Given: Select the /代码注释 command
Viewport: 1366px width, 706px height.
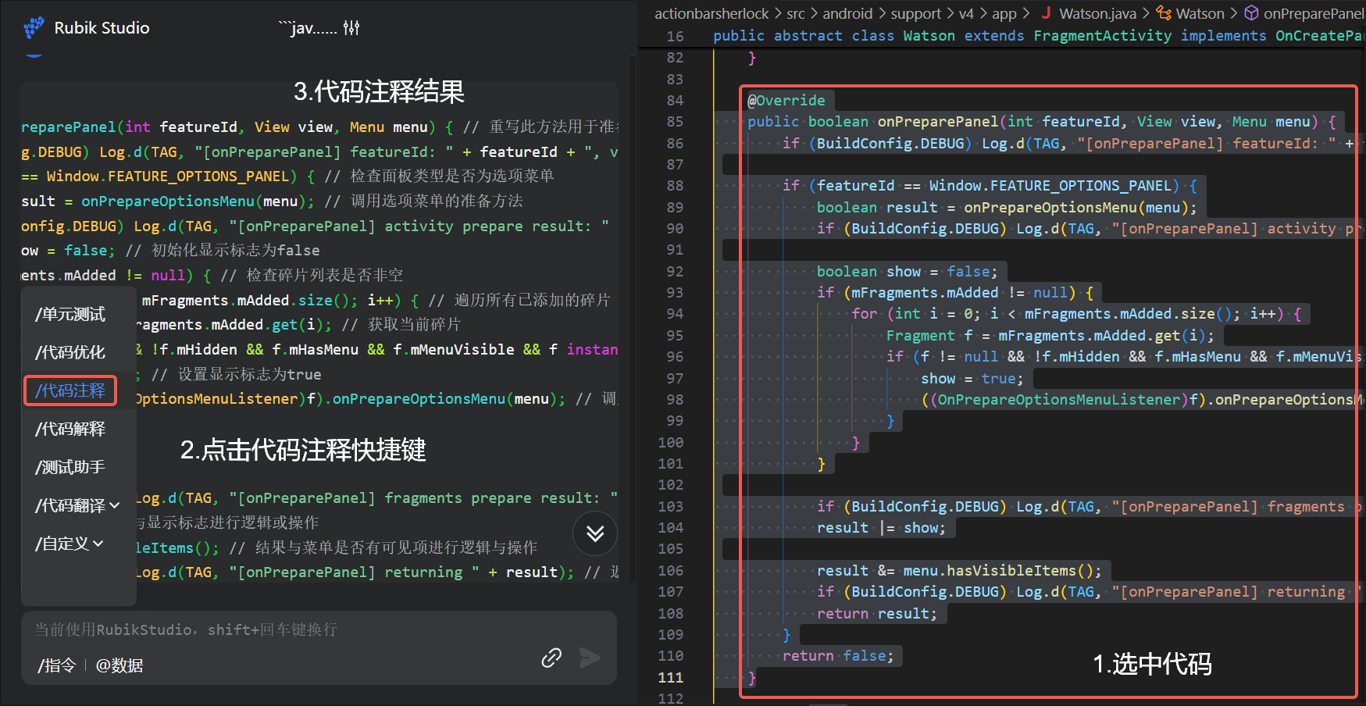Looking at the screenshot, I should point(70,390).
